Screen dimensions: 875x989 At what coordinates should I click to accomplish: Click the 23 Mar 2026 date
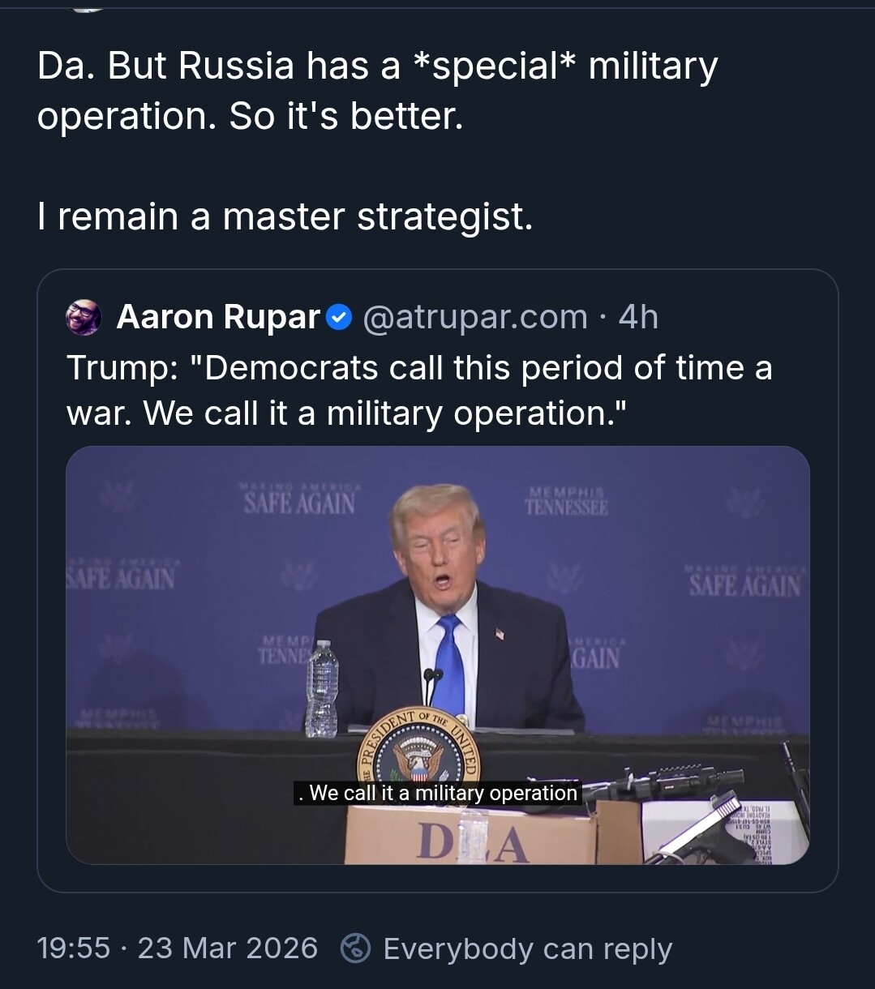click(228, 948)
